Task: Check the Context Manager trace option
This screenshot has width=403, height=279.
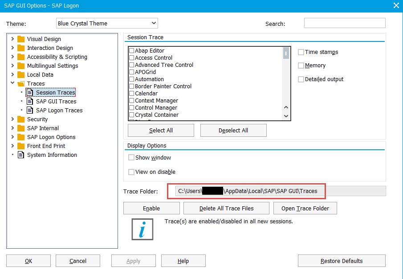Action: tap(132, 101)
